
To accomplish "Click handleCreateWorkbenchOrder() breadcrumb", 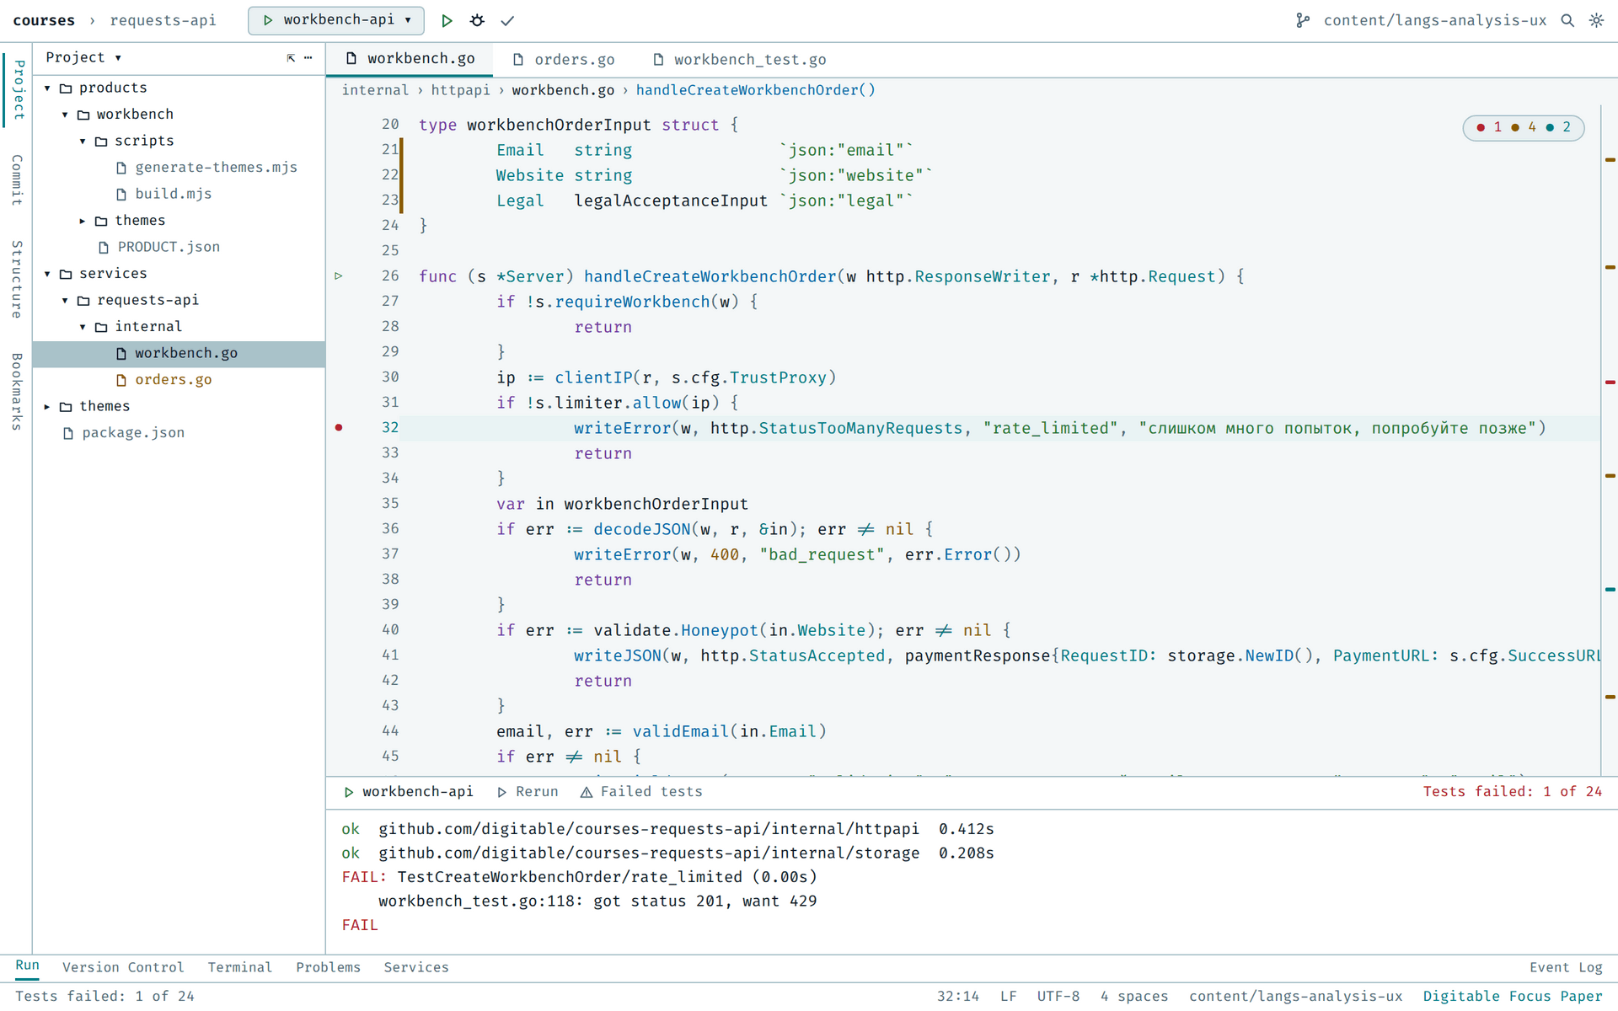I will [x=755, y=90].
